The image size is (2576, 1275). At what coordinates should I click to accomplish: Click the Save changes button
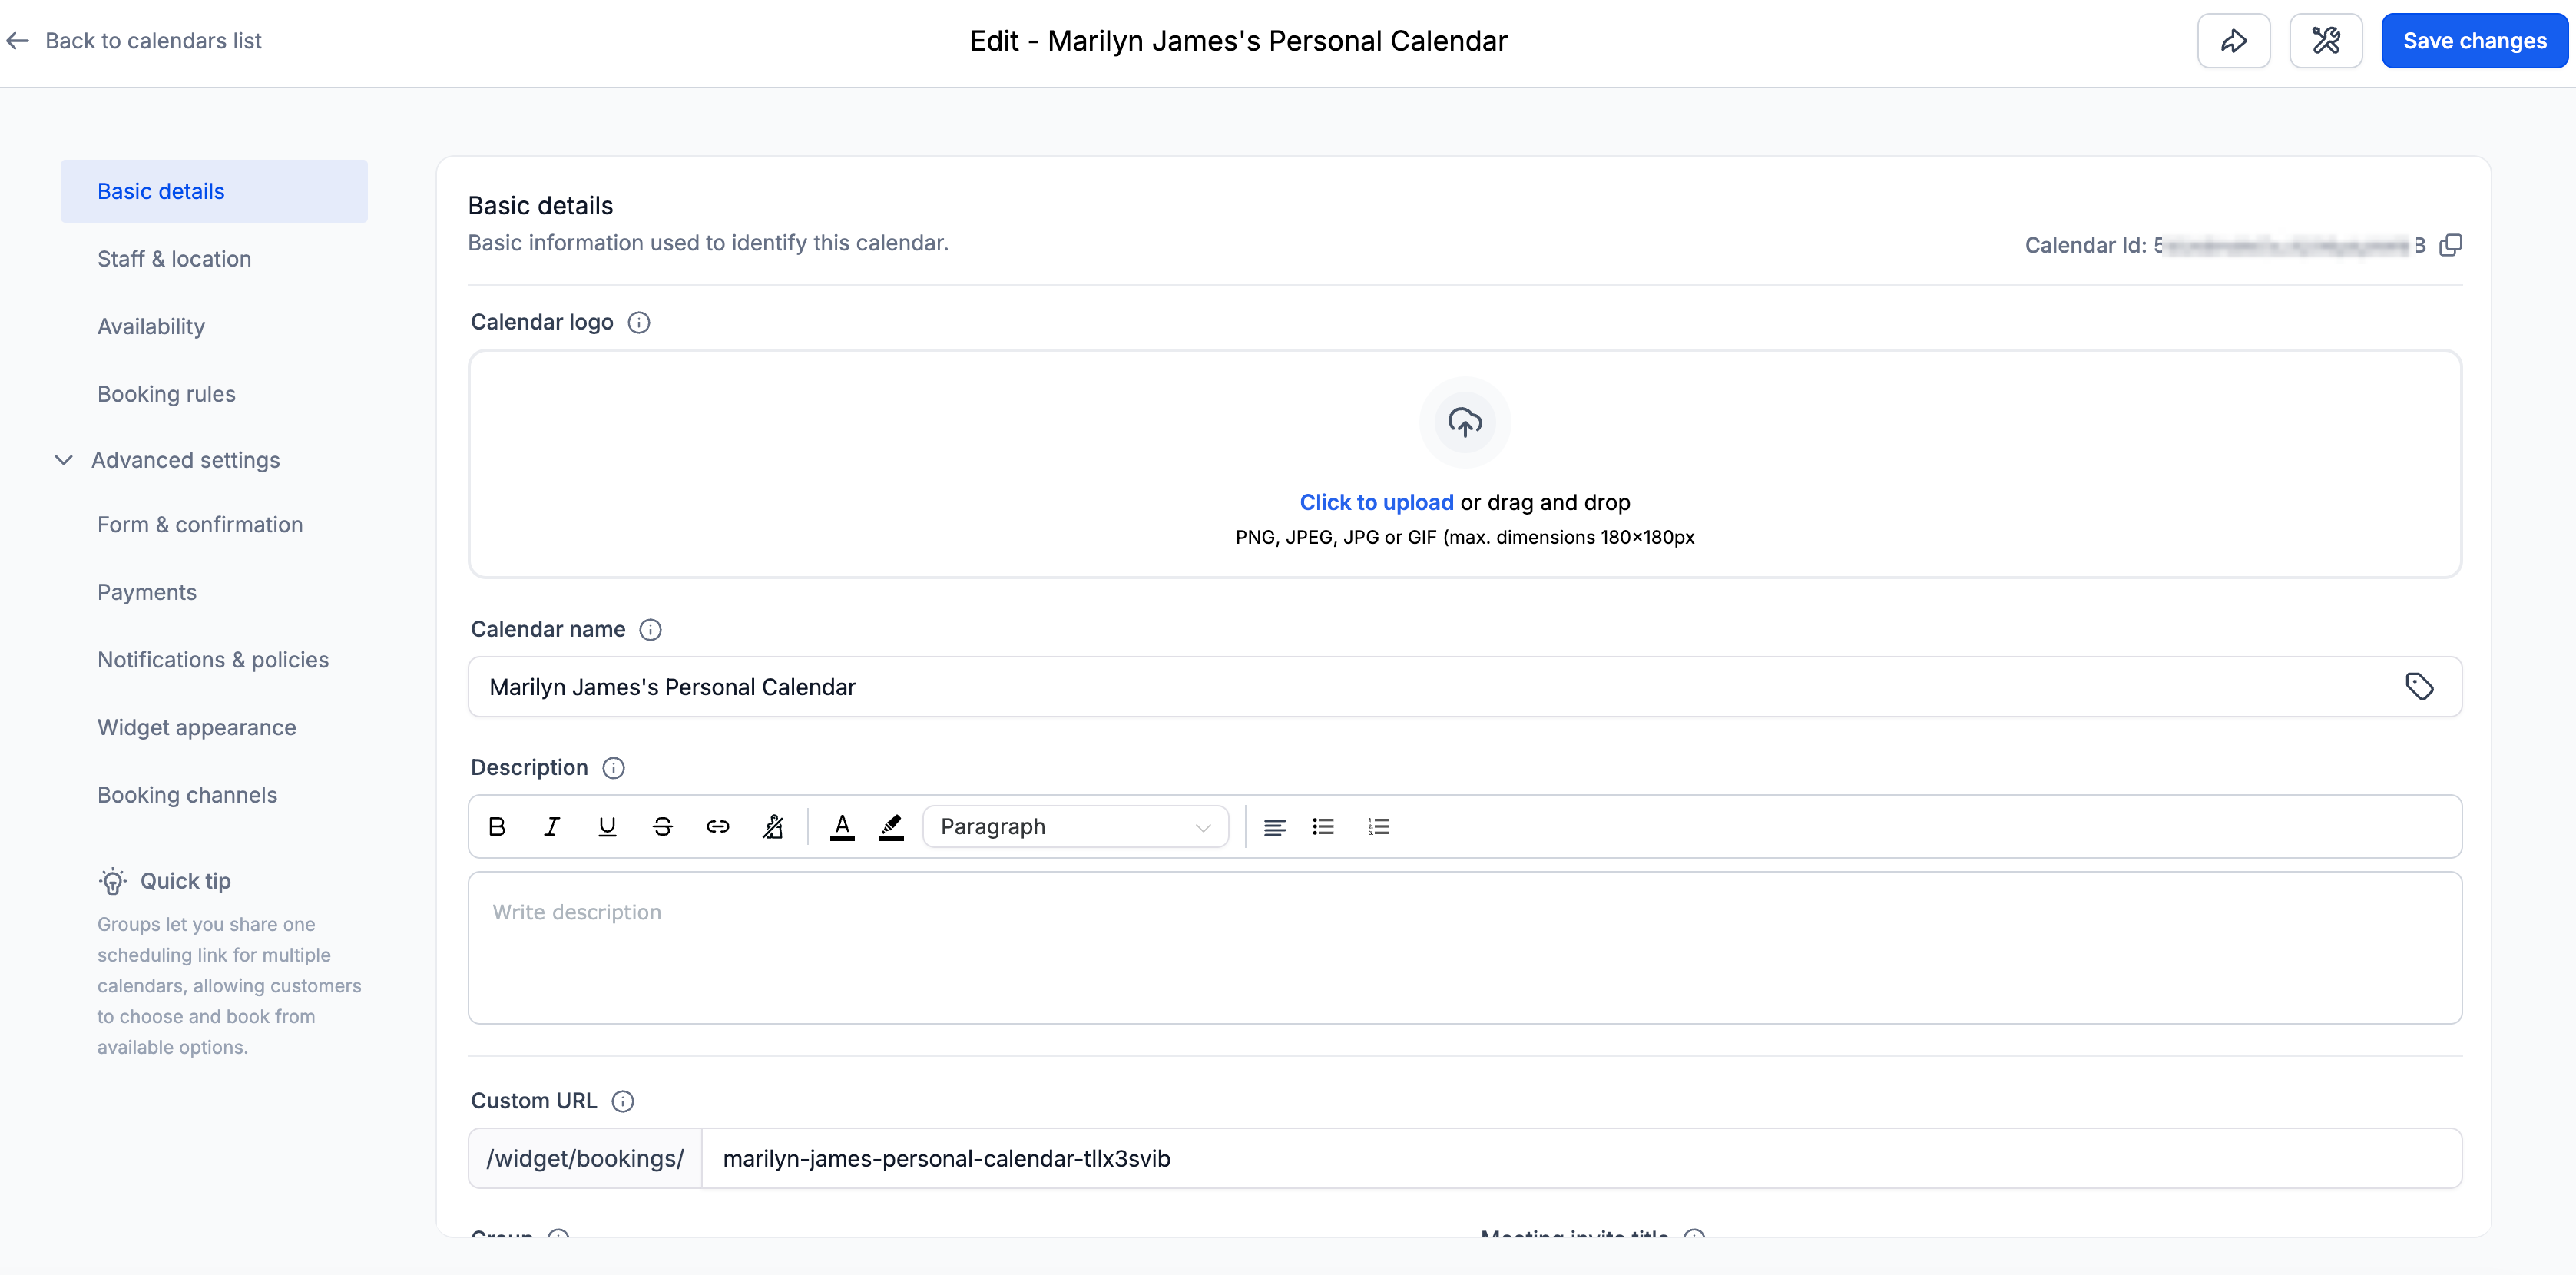click(2474, 41)
